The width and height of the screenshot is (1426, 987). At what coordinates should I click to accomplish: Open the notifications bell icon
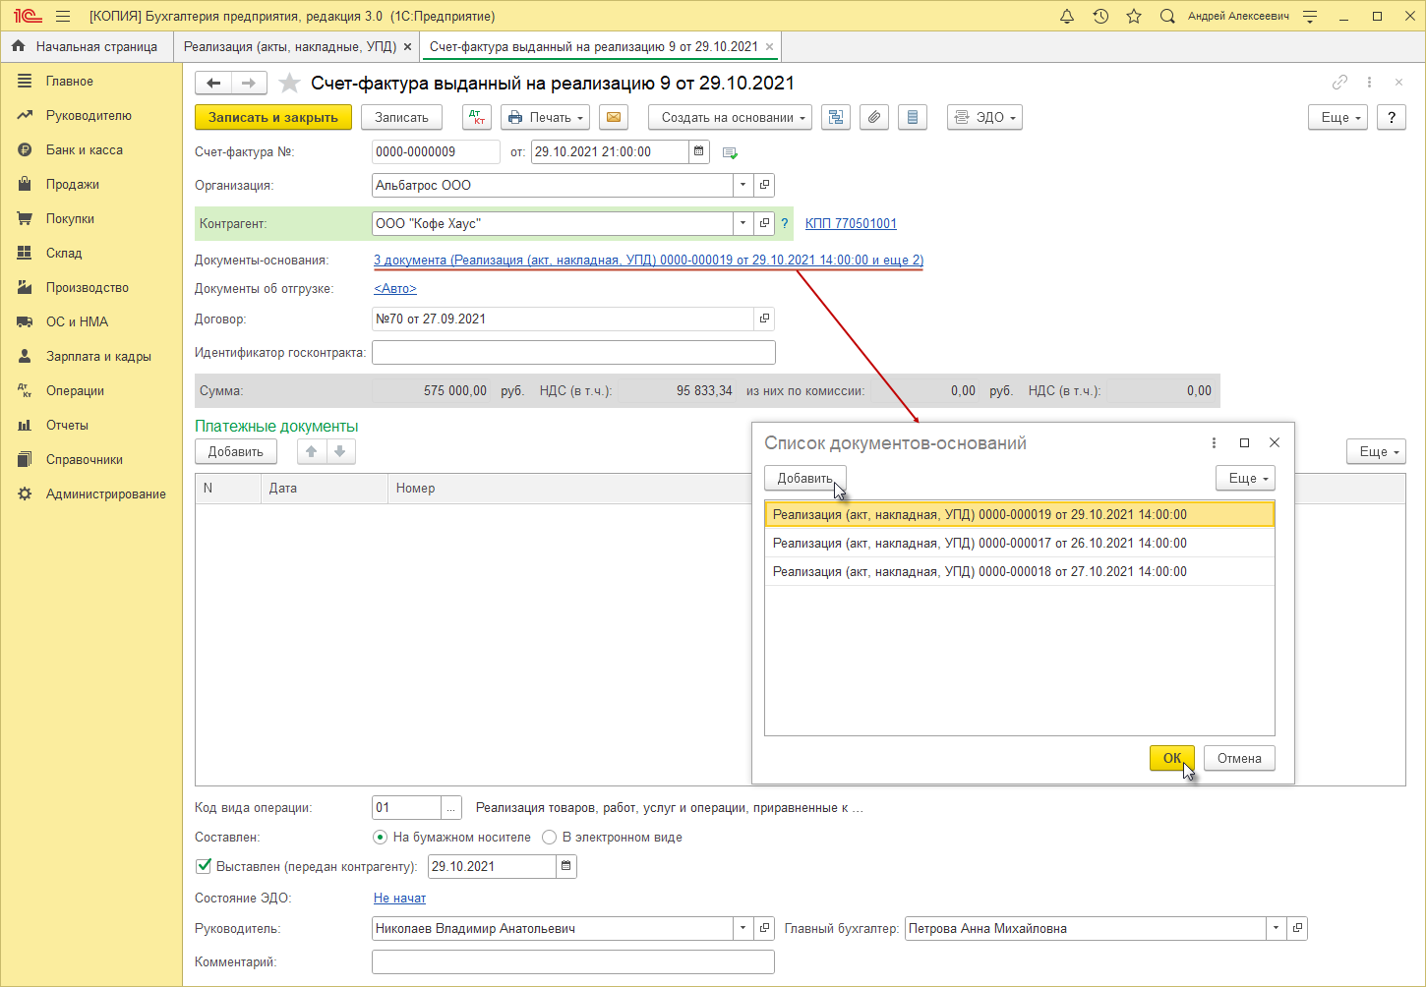tap(1067, 16)
